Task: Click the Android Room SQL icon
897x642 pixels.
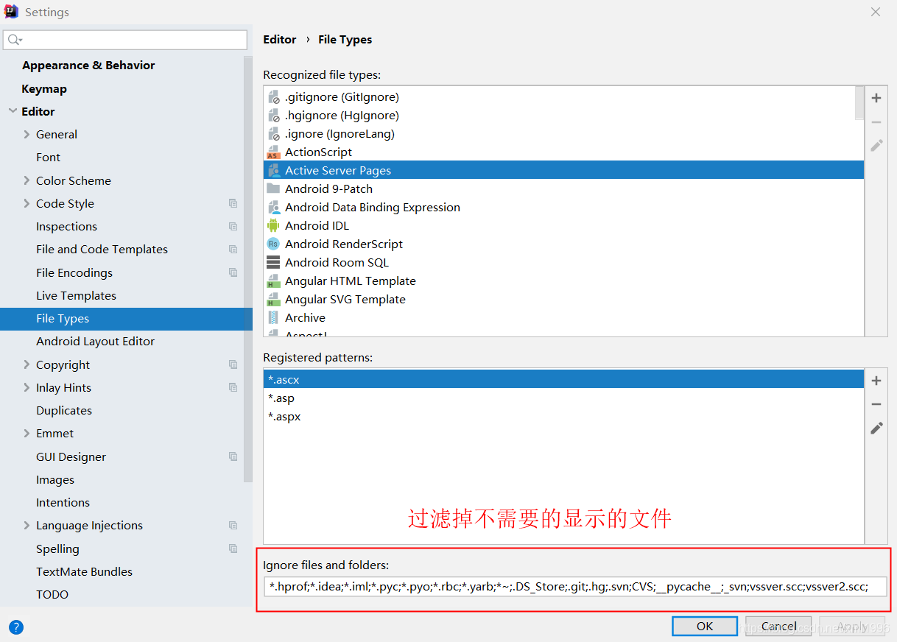Action: pyautogui.click(x=273, y=262)
